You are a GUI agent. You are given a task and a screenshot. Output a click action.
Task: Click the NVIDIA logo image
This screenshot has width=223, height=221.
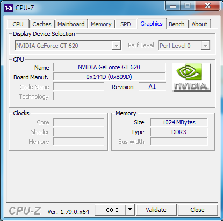(x=192, y=77)
